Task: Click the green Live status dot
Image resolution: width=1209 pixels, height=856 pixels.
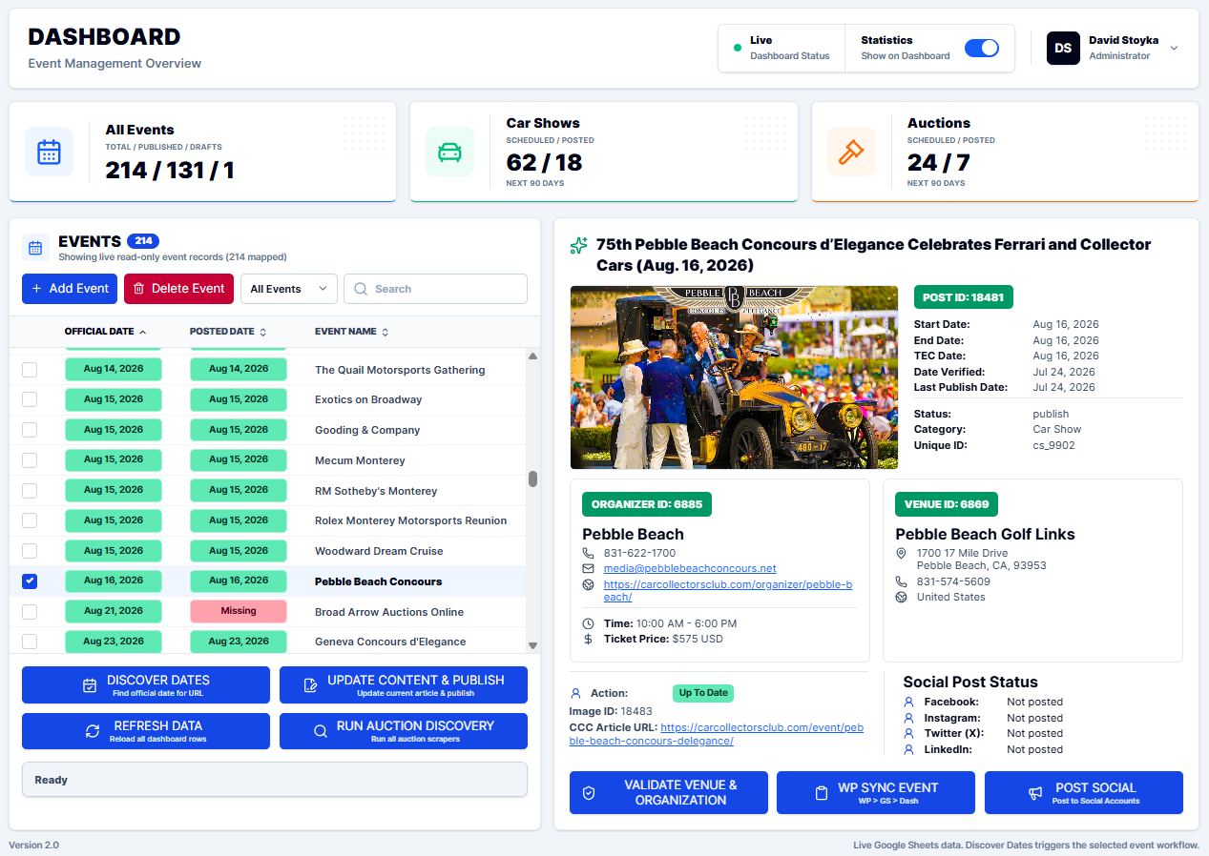Action: 738,48
